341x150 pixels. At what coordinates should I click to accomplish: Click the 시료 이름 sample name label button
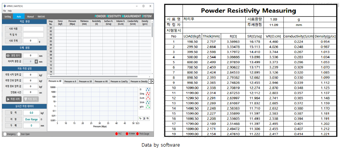coord(14,29)
